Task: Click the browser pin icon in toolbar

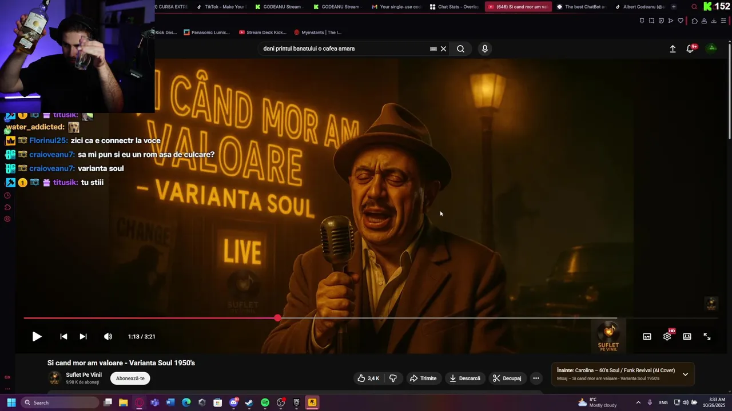Action: click(x=642, y=21)
